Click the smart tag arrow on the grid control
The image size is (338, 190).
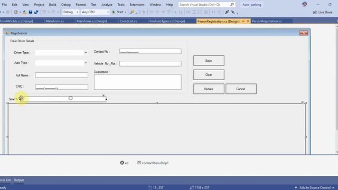click(303, 102)
